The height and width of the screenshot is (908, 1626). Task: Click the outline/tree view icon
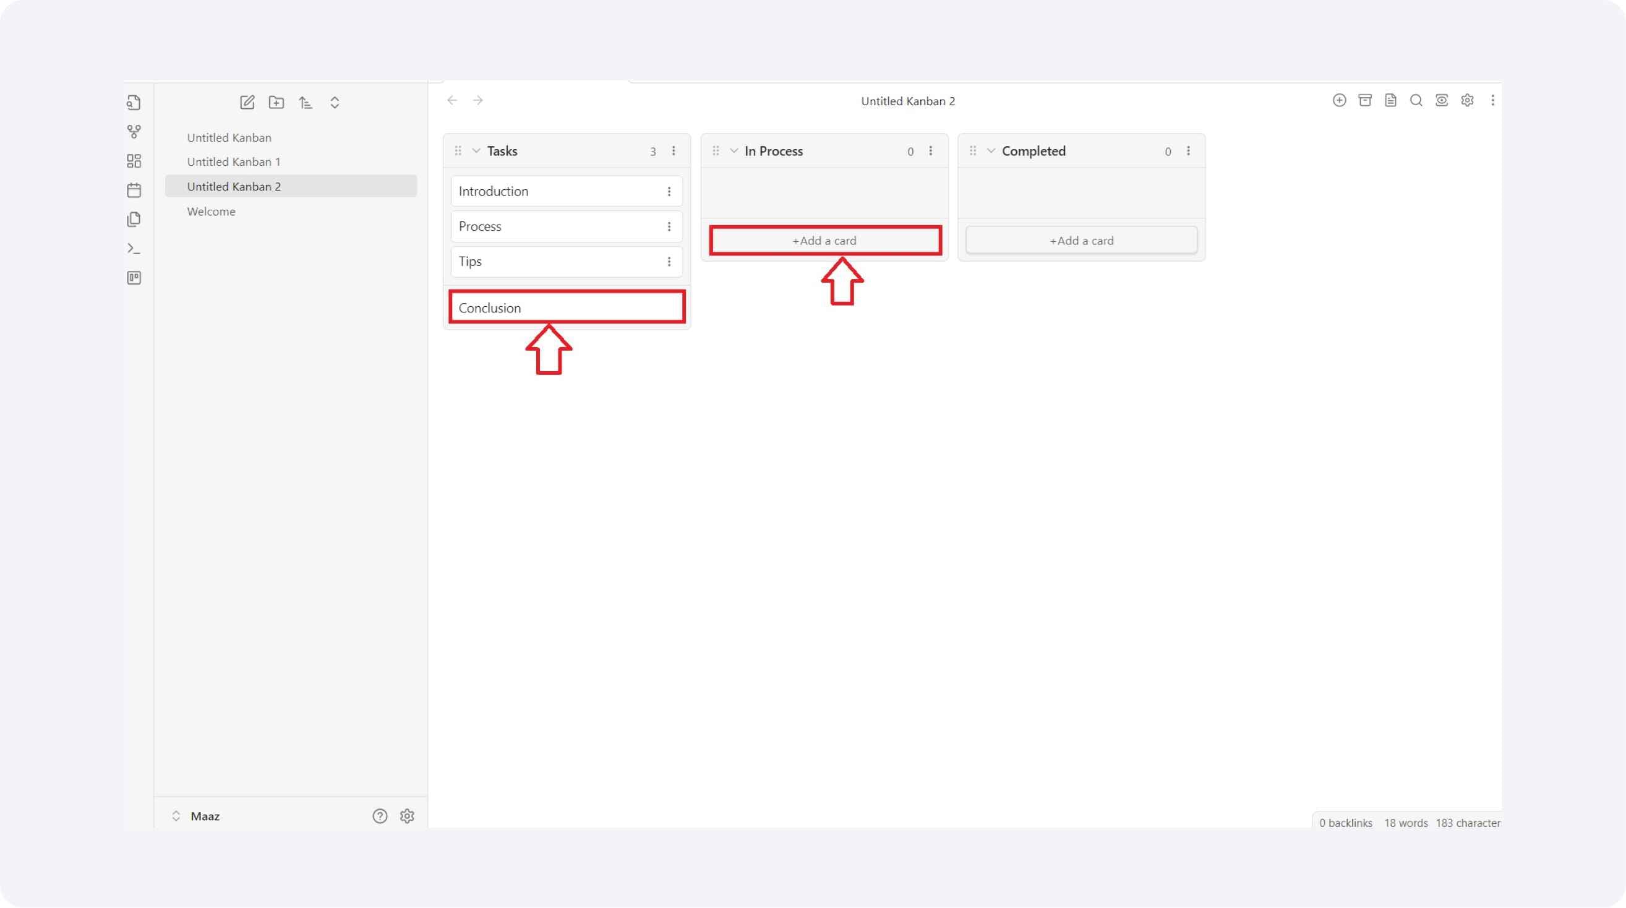[305, 103]
